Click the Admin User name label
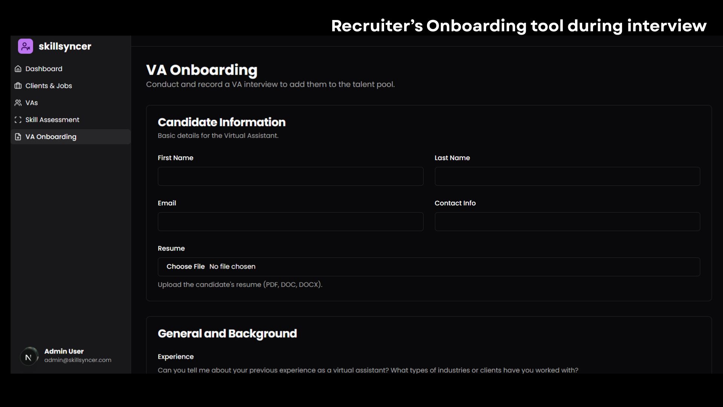 (64, 351)
